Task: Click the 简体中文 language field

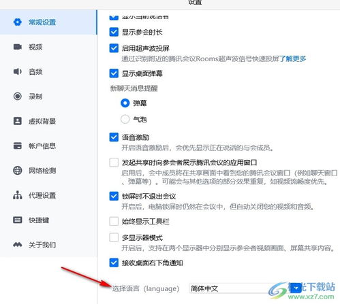Action: pyautogui.click(x=245, y=288)
